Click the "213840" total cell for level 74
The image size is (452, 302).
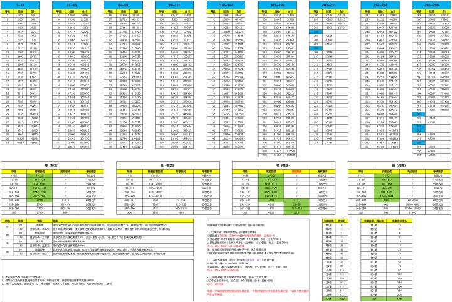coord(136,48)
